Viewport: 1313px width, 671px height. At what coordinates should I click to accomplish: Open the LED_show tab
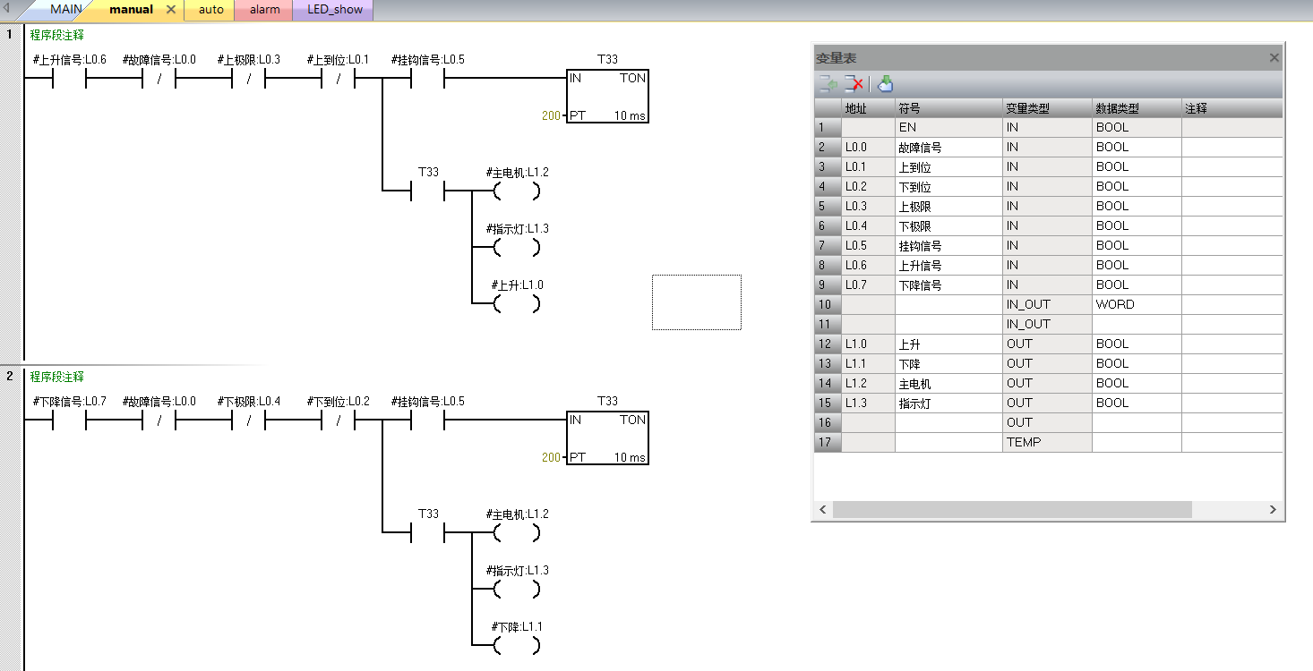(333, 10)
